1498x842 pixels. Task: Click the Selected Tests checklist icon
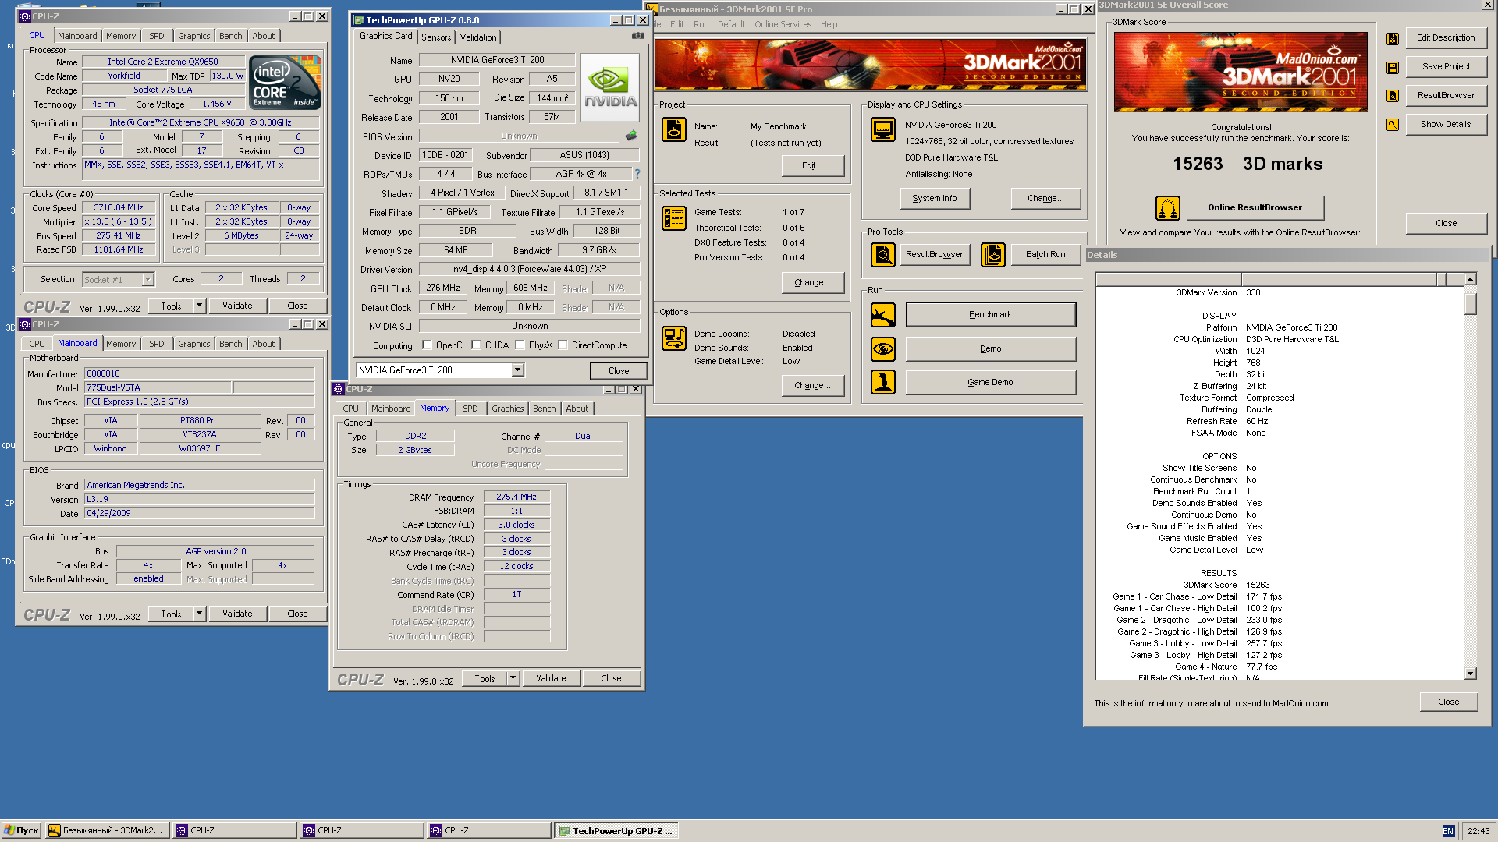(x=674, y=218)
